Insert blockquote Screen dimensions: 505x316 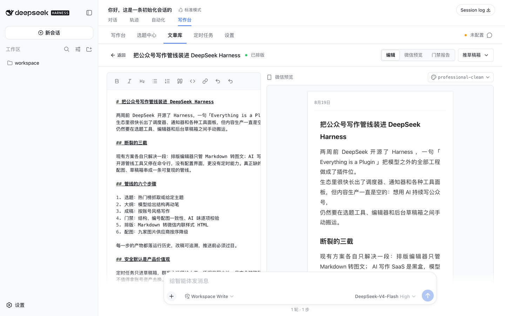click(x=180, y=81)
